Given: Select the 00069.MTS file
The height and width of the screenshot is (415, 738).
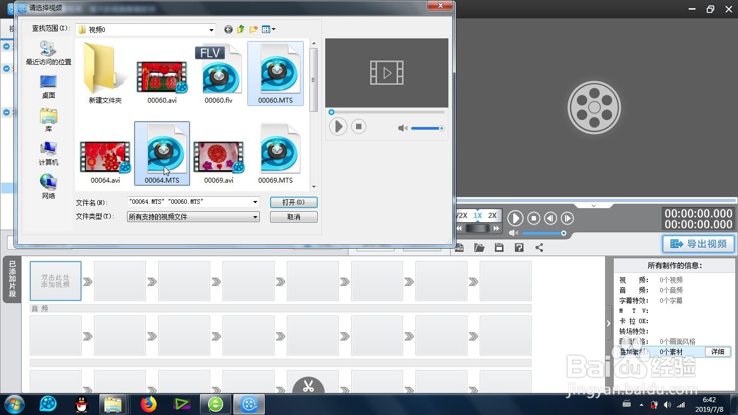Looking at the screenshot, I should point(276,153).
